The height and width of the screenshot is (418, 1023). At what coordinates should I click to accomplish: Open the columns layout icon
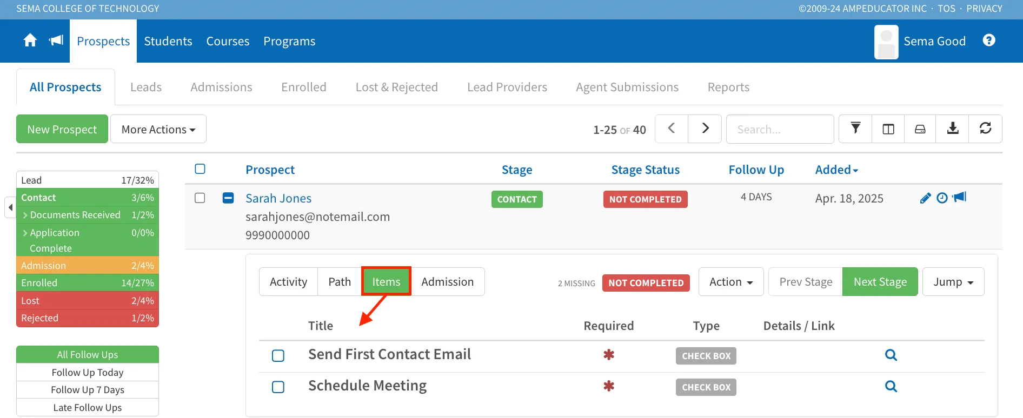pos(888,129)
